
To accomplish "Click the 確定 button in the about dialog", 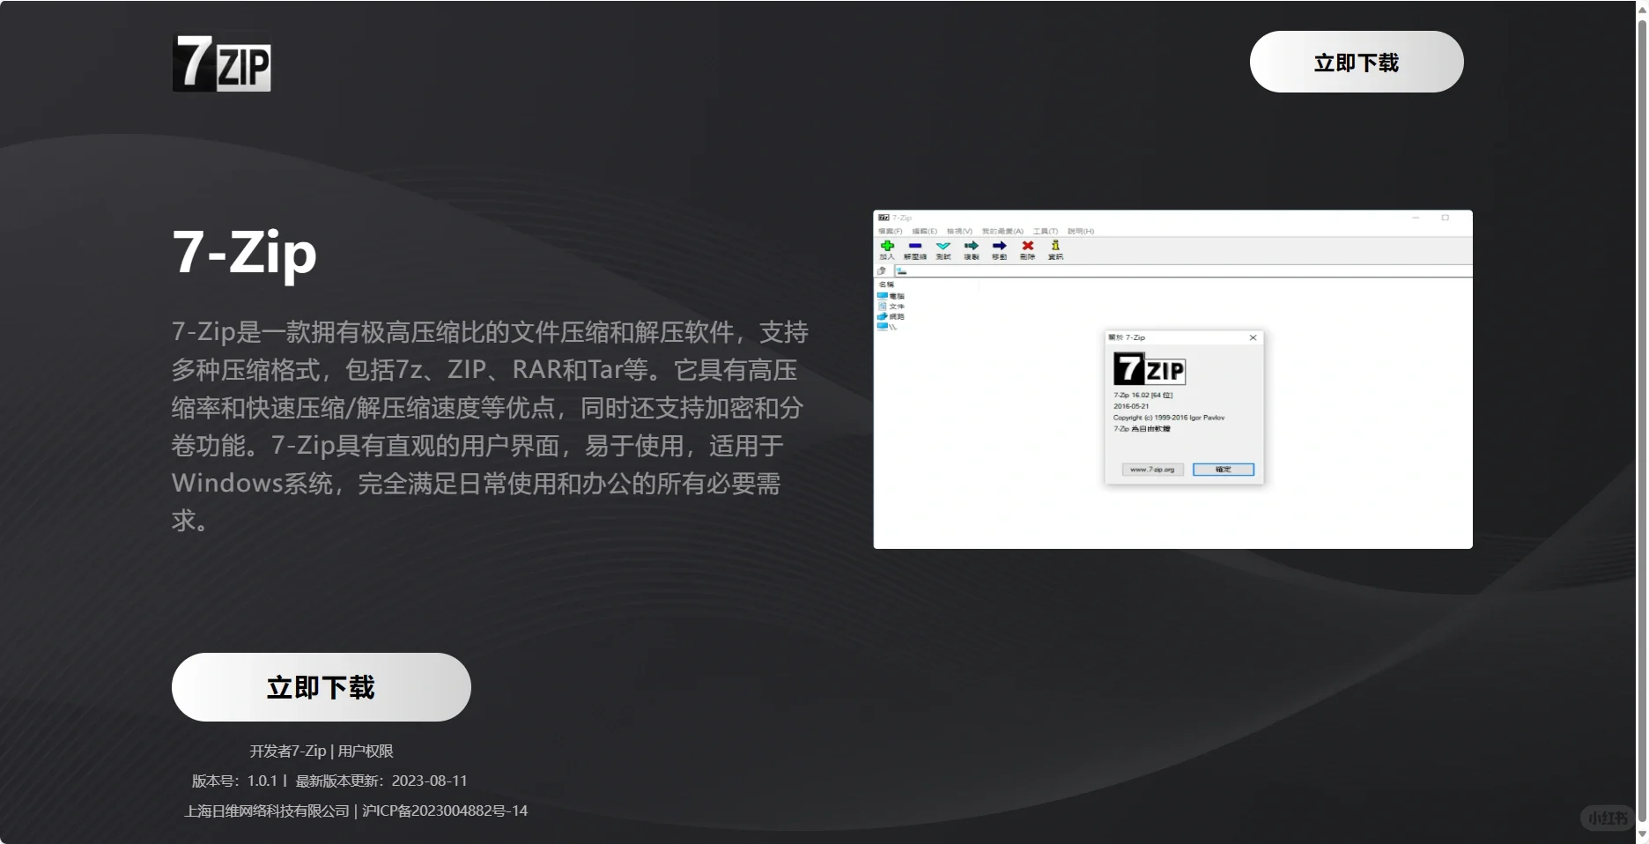I will (1224, 470).
